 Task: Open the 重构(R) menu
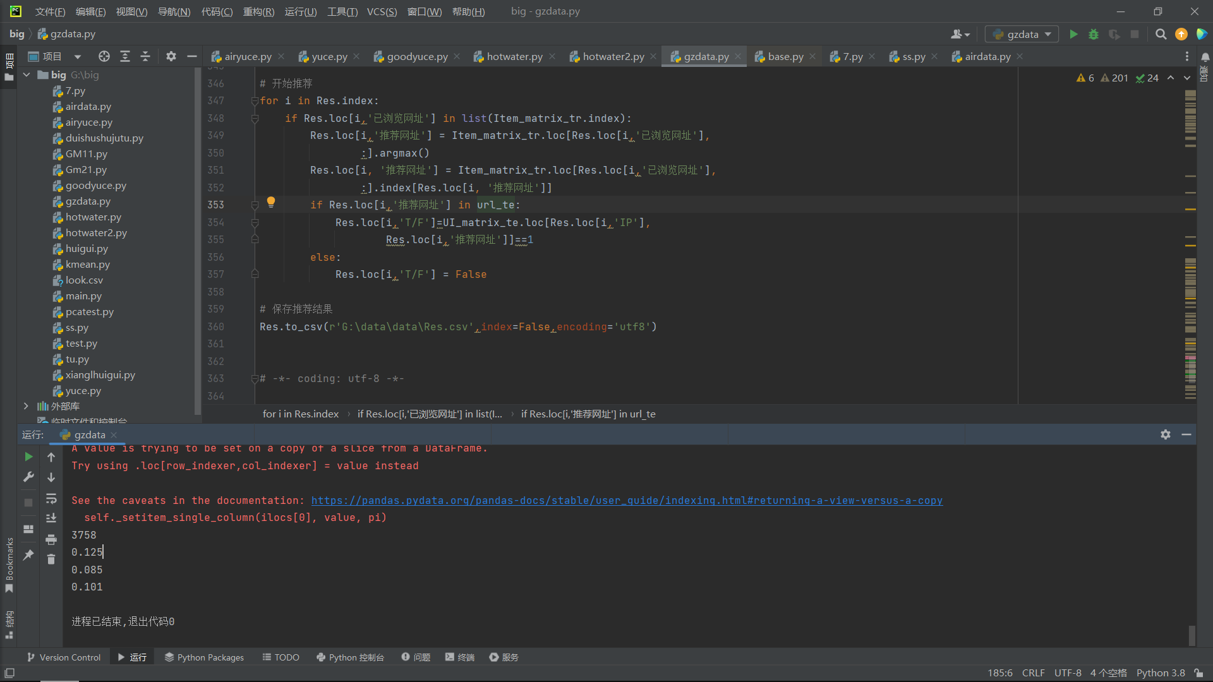[x=258, y=11]
